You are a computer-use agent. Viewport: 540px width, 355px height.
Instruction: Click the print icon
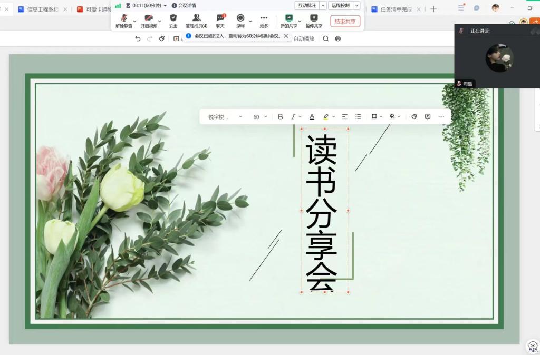(x=338, y=38)
